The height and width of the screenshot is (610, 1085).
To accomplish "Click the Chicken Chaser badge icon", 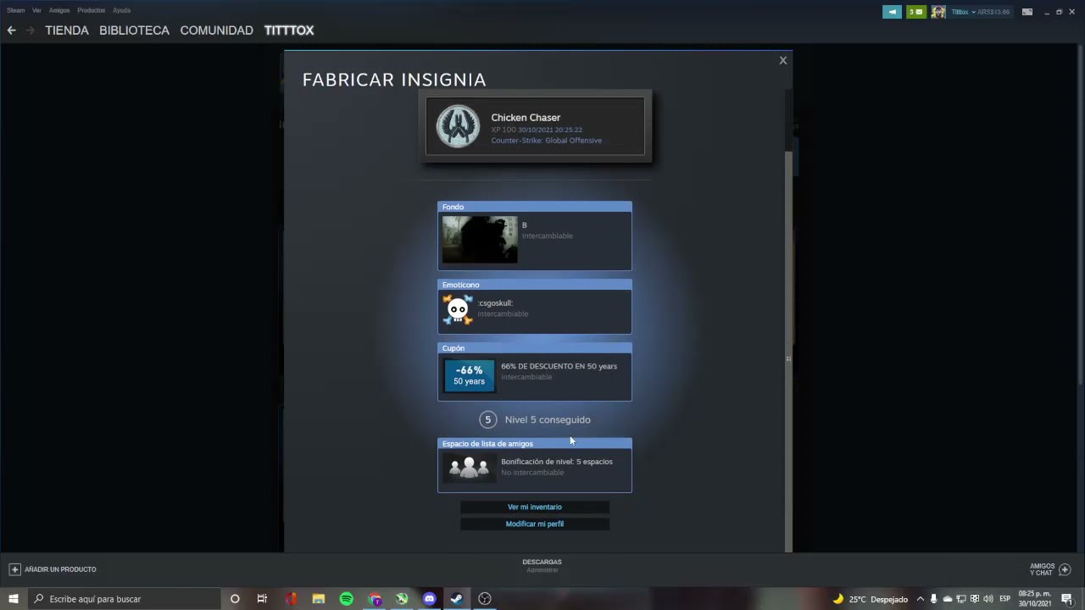I will pos(458,126).
